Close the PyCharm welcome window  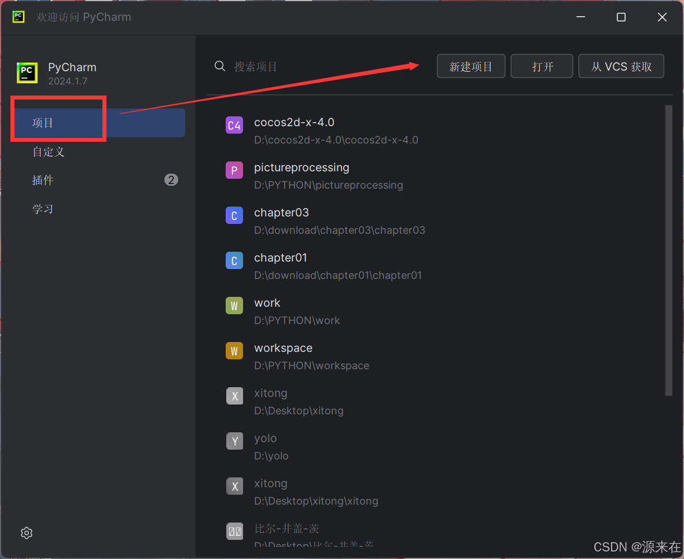[662, 17]
